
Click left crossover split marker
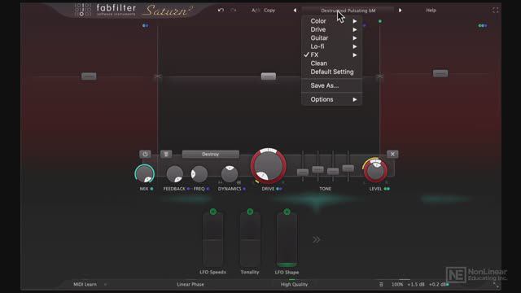pyautogui.click(x=157, y=77)
